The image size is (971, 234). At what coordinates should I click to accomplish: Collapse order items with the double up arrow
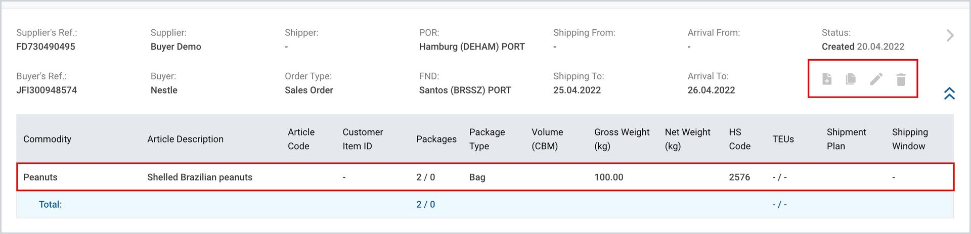click(949, 93)
